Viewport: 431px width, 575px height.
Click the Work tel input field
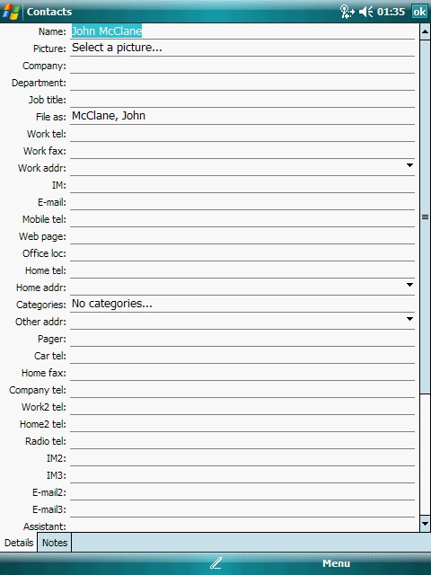(242, 134)
